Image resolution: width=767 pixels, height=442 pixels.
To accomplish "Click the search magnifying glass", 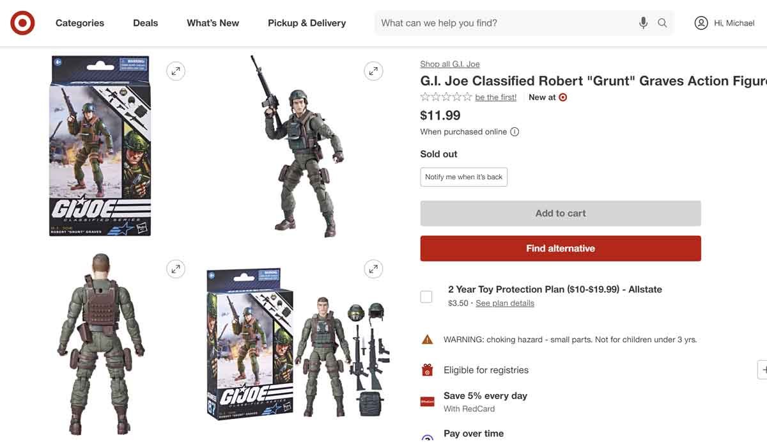I will pyautogui.click(x=662, y=21).
